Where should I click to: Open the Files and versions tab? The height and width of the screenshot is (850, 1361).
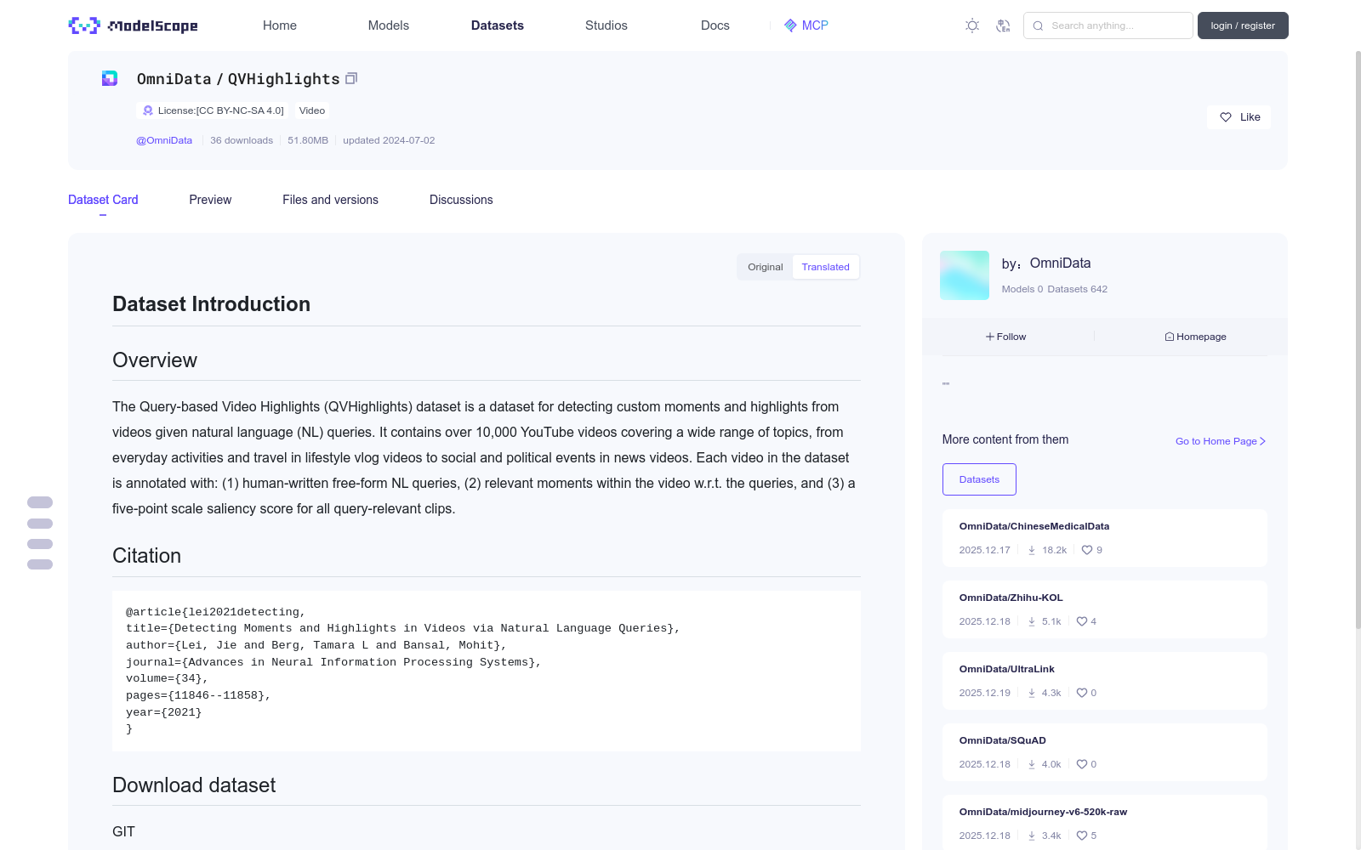[x=330, y=200]
